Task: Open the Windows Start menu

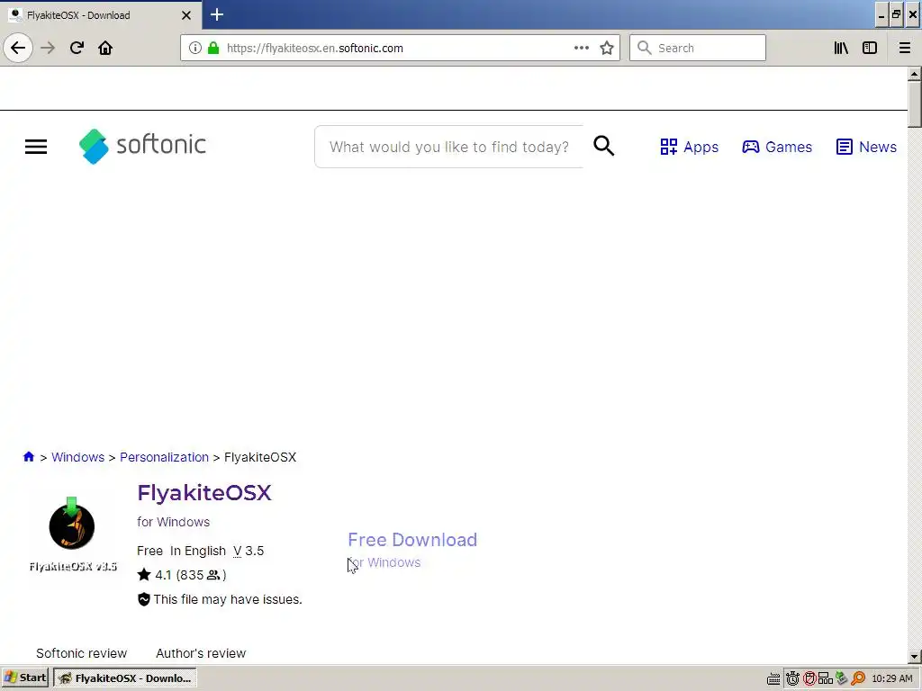Action: pos(24,678)
